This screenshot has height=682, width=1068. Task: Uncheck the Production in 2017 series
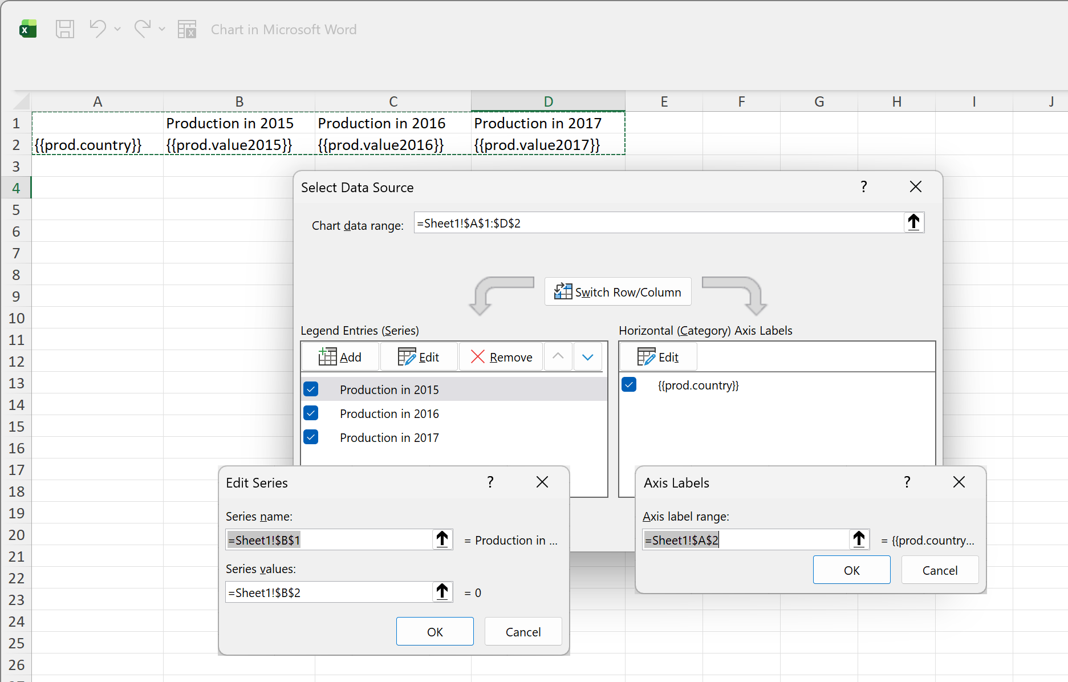click(311, 437)
